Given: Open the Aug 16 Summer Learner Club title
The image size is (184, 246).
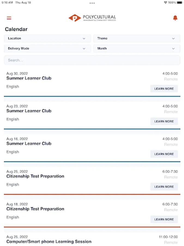Looking at the screenshot, I should (x=29, y=143).
